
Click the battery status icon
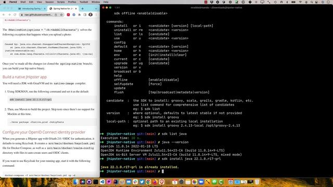293,2
